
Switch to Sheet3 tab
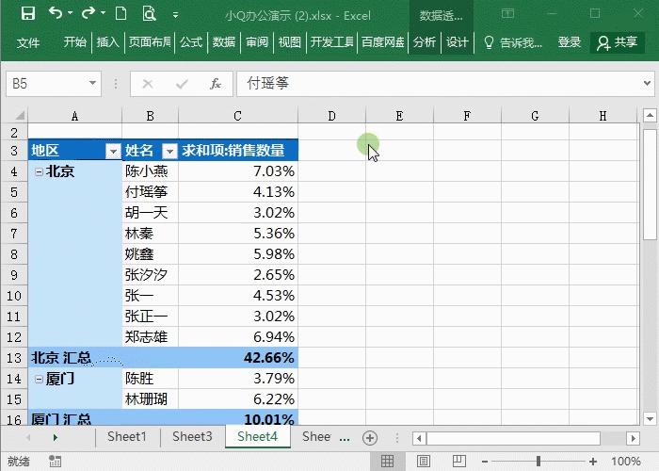192,437
